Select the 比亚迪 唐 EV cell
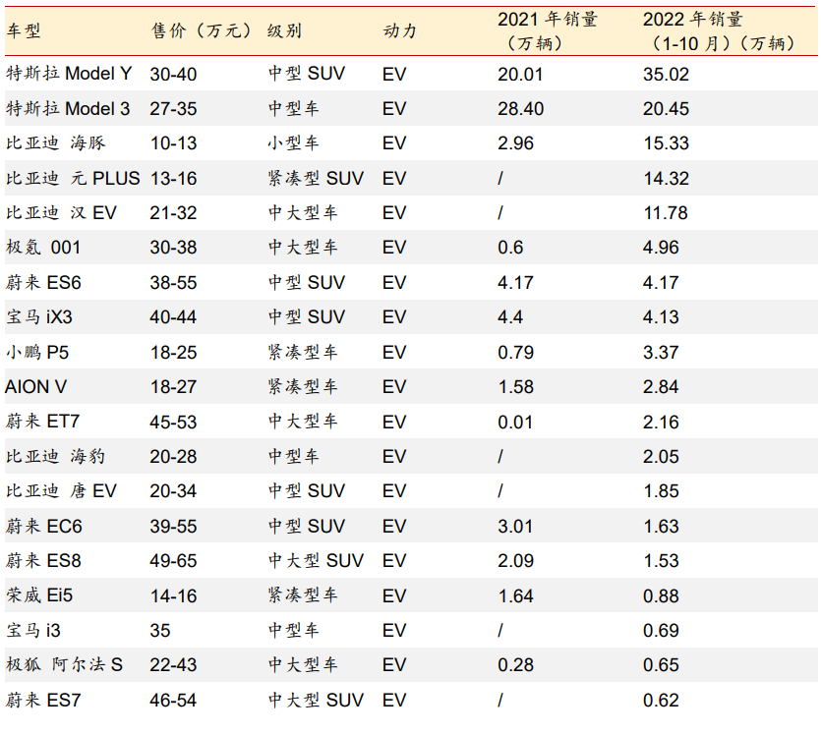 pyautogui.click(x=61, y=491)
